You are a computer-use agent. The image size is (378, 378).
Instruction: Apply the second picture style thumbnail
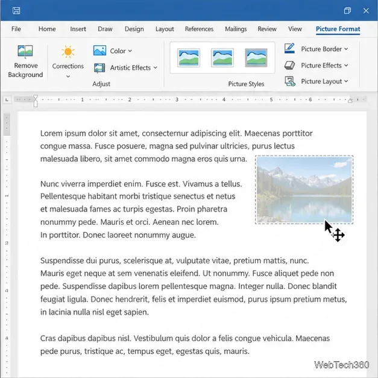coord(222,58)
